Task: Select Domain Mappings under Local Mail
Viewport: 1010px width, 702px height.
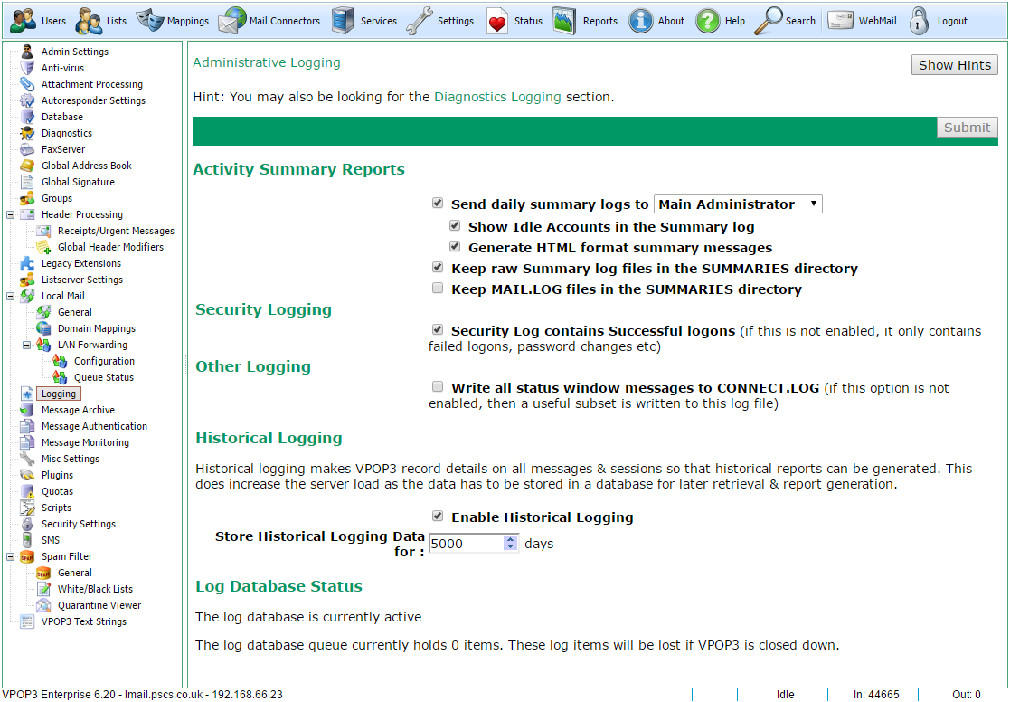Action: click(97, 328)
